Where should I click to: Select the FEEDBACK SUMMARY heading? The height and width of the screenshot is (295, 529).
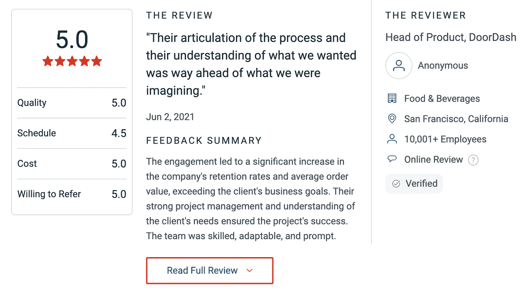(x=204, y=140)
